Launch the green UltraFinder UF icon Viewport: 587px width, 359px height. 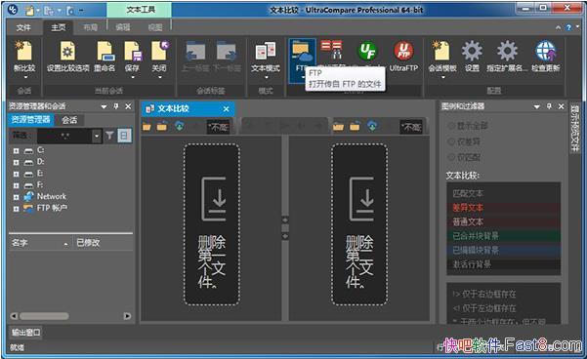[367, 52]
